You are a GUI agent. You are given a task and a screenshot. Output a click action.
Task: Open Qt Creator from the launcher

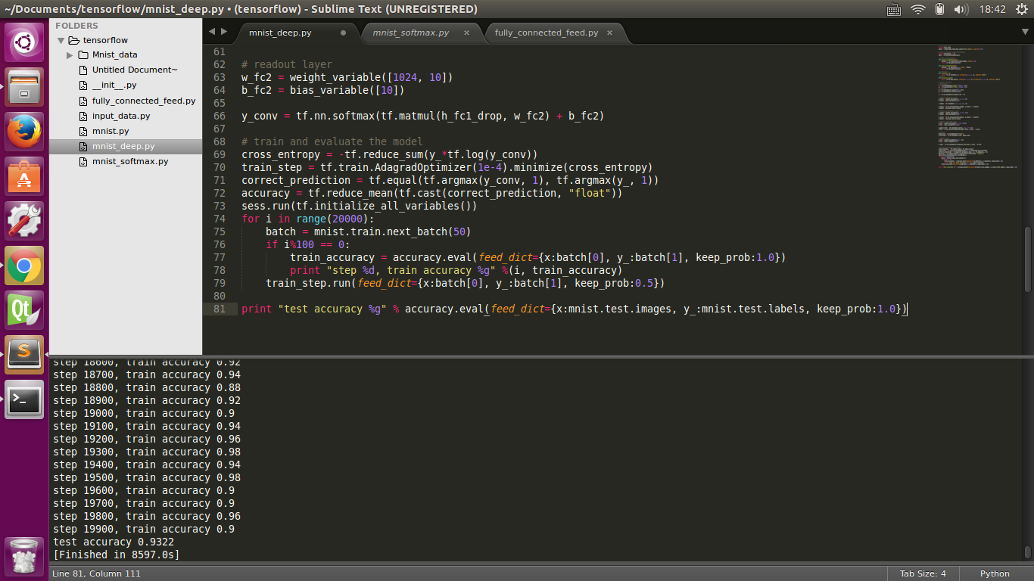(25, 310)
